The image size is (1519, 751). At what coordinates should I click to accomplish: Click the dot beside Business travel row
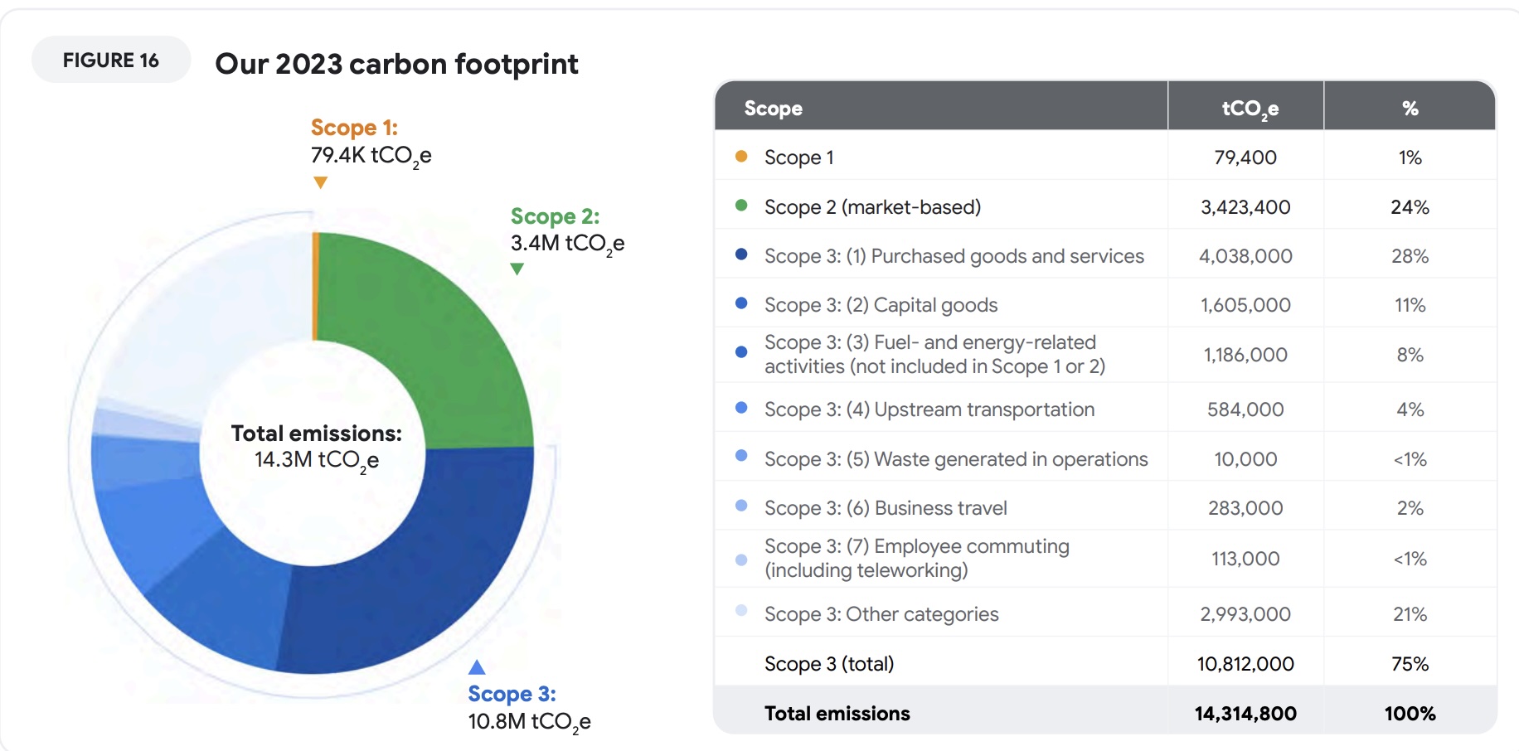741,506
